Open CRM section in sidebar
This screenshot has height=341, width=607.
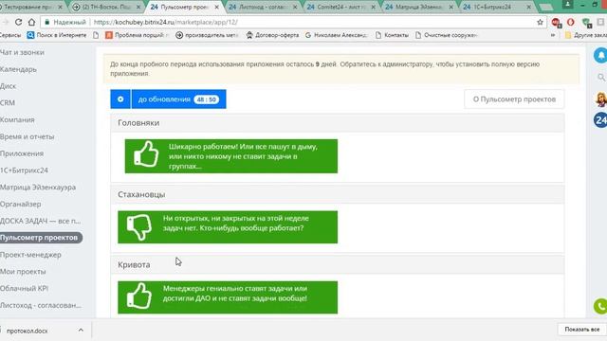pos(8,103)
